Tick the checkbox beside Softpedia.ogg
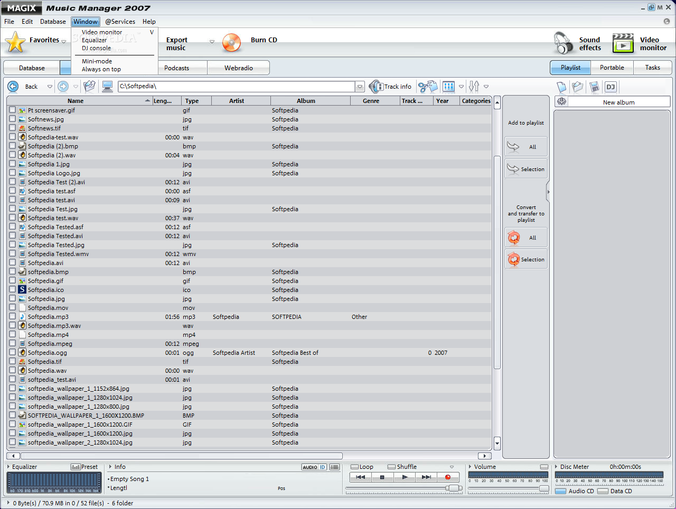This screenshot has height=509, width=676. tap(12, 352)
